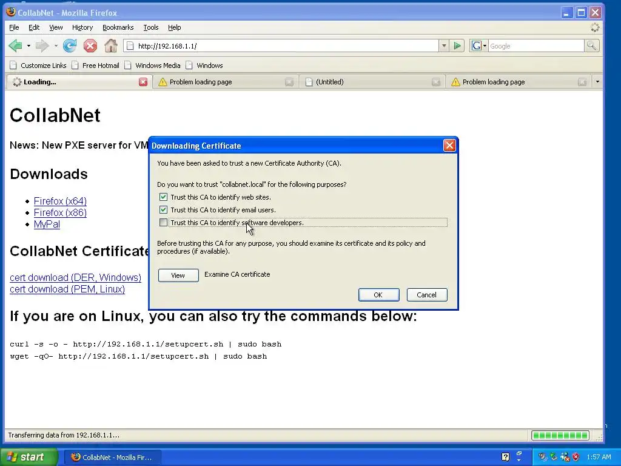Viewport: 621px width, 466px height.
Task: Close the Downloading Certificate dialog
Action: [x=449, y=146]
